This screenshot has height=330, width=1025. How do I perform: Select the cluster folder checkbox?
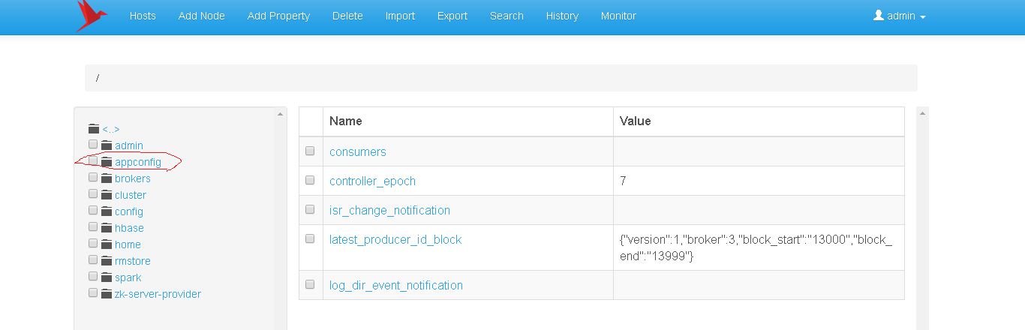coord(93,194)
